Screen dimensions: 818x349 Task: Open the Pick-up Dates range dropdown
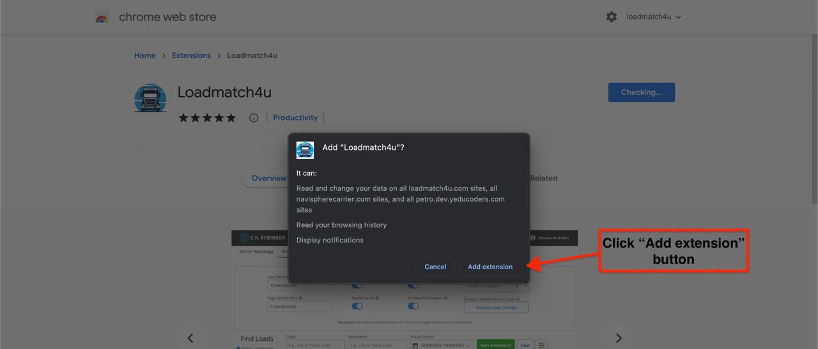pyautogui.click(x=441, y=345)
